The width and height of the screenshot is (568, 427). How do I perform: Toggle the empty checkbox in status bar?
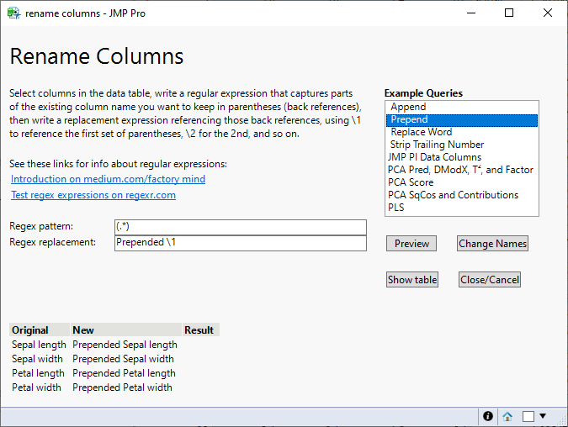528,416
